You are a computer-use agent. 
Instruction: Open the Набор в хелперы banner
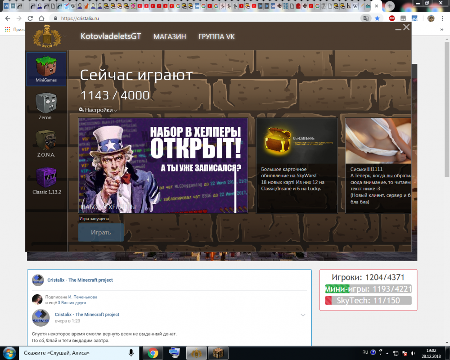click(x=163, y=165)
